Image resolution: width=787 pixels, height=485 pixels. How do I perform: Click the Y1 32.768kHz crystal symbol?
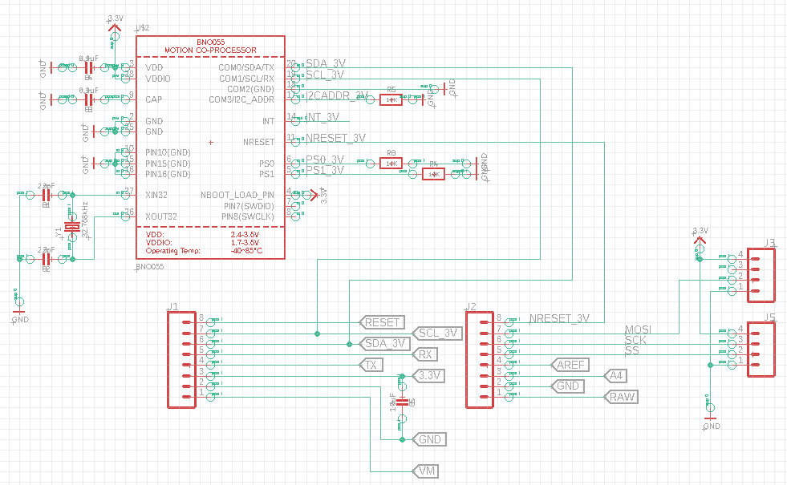tap(73, 227)
